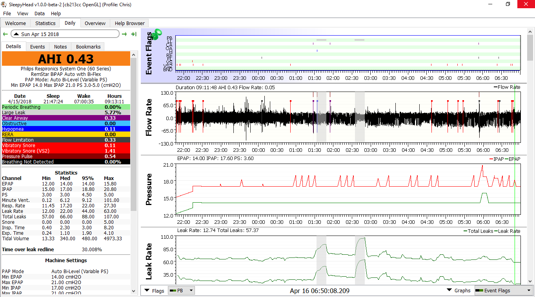This screenshot has width=535, height=297.
Task: Jump to the most recent day arrow
Action: (134, 34)
